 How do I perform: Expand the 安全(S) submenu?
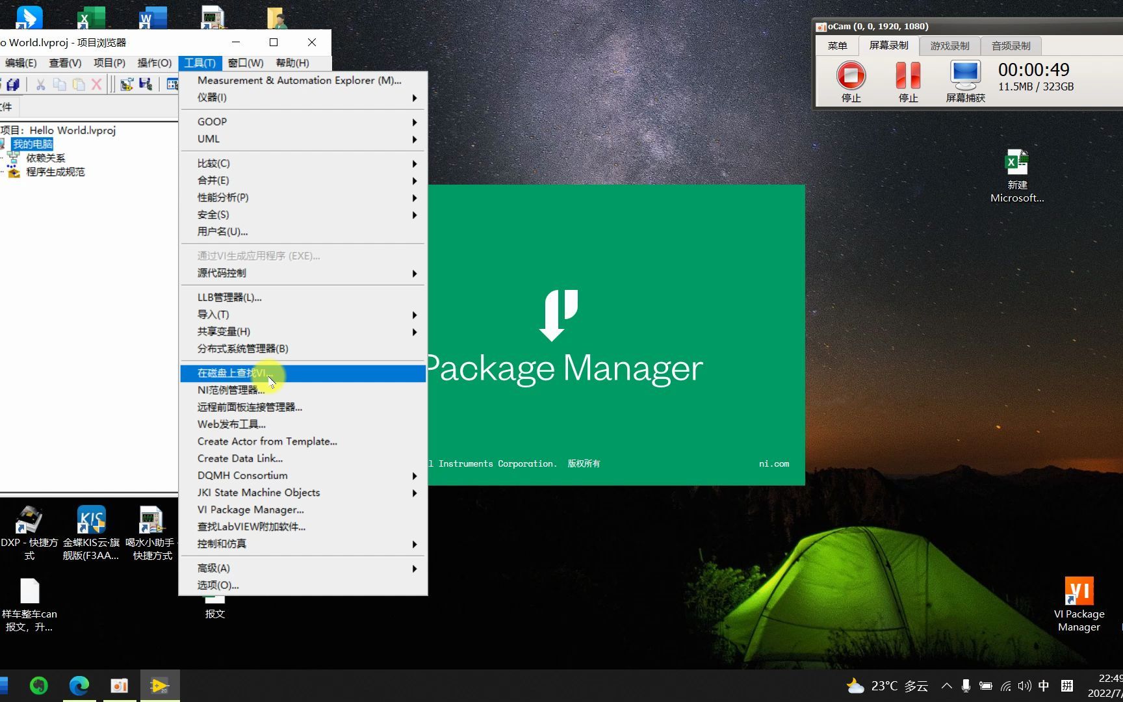(x=303, y=214)
